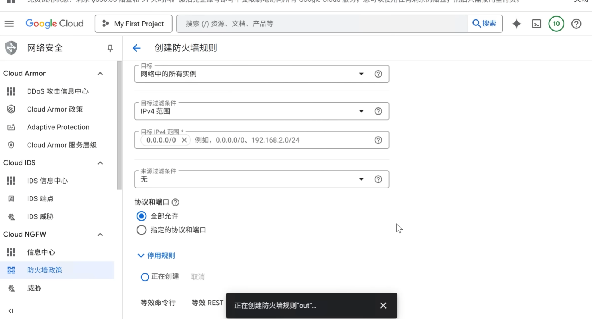Click the 取消 button

click(x=198, y=277)
